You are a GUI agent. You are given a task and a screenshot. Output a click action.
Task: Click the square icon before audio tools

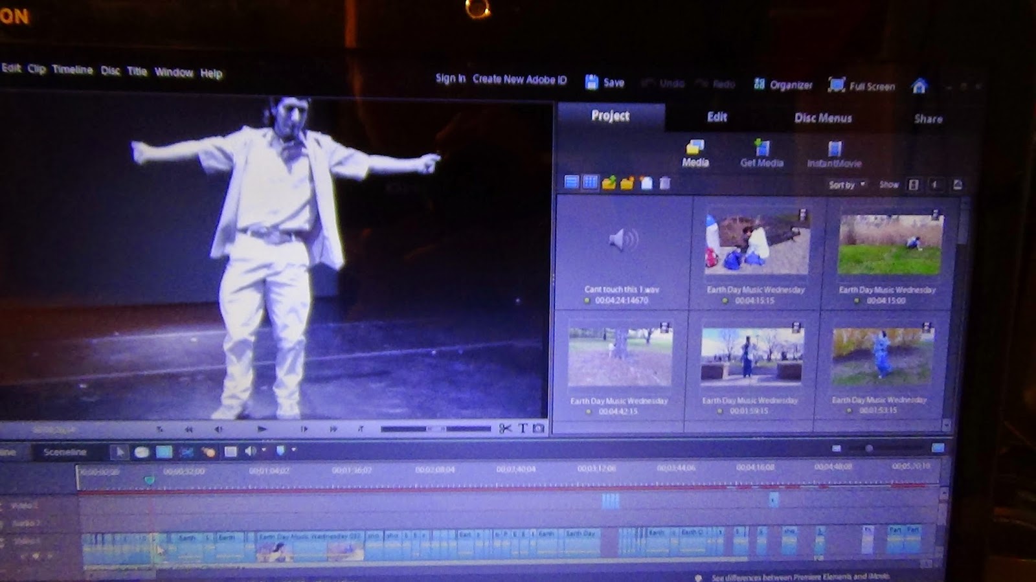tap(230, 452)
